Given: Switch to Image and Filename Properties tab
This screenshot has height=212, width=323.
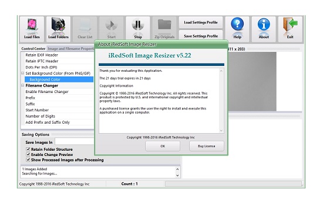Looking at the screenshot, I should (70, 48).
